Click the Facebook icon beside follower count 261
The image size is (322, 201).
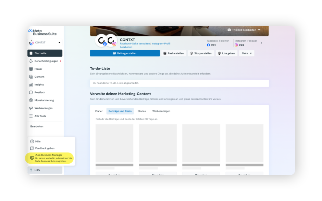coord(208,45)
